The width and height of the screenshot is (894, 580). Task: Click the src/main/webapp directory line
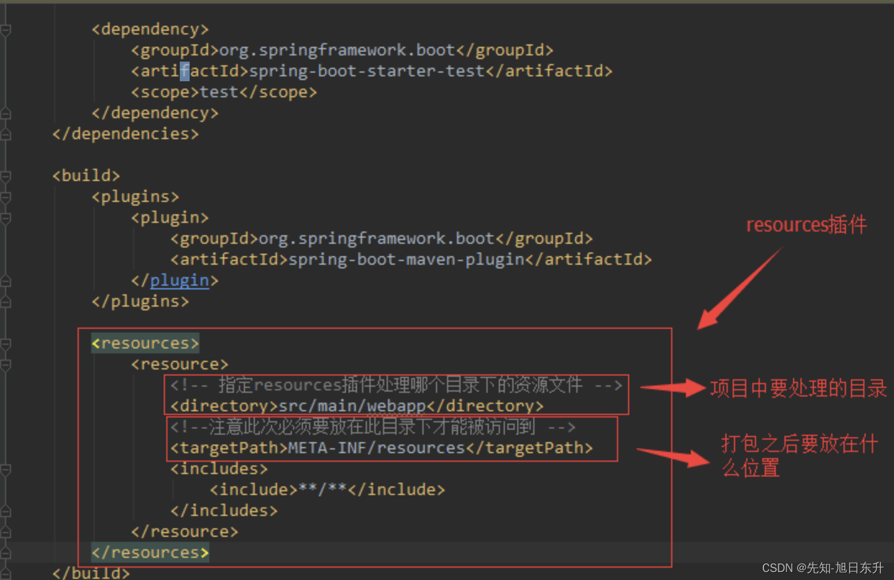(357, 406)
